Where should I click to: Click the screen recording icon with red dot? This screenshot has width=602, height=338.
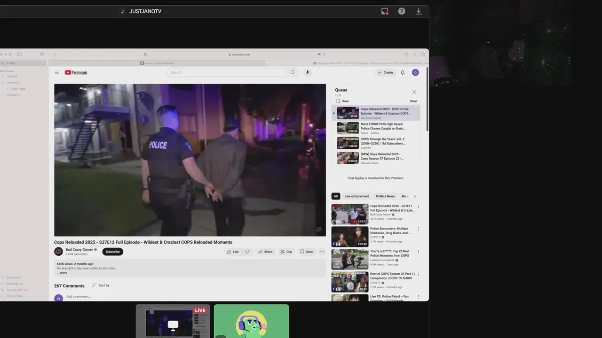[x=385, y=11]
